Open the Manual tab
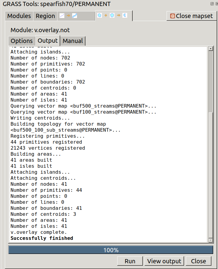 tap(72, 41)
